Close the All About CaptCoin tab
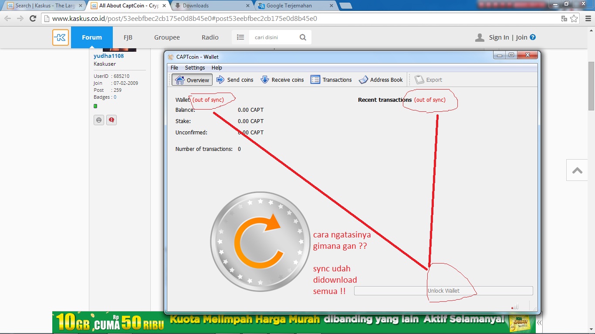 click(165, 6)
